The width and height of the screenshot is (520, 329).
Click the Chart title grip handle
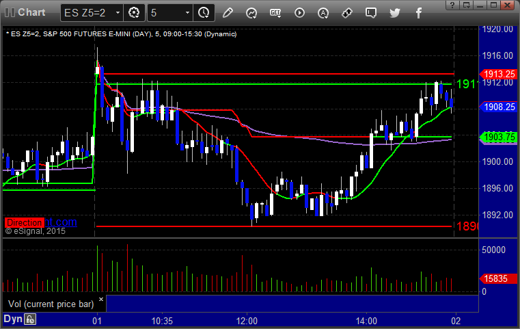10,12
